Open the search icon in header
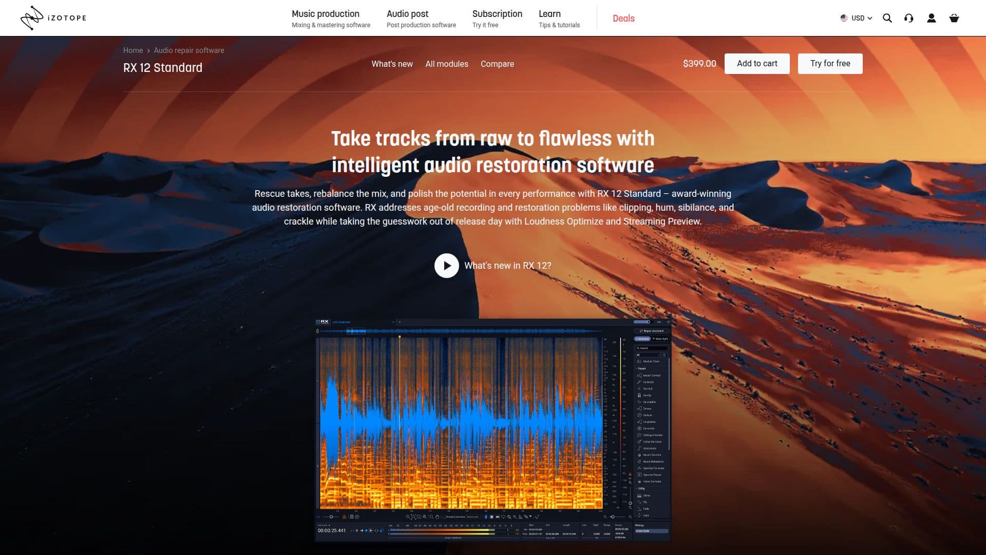This screenshot has width=986, height=555. pyautogui.click(x=887, y=18)
